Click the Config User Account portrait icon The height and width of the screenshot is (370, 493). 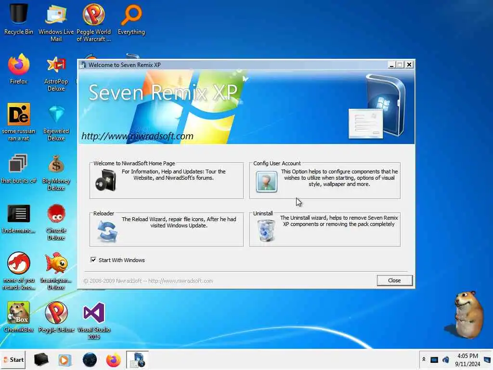pos(266,182)
